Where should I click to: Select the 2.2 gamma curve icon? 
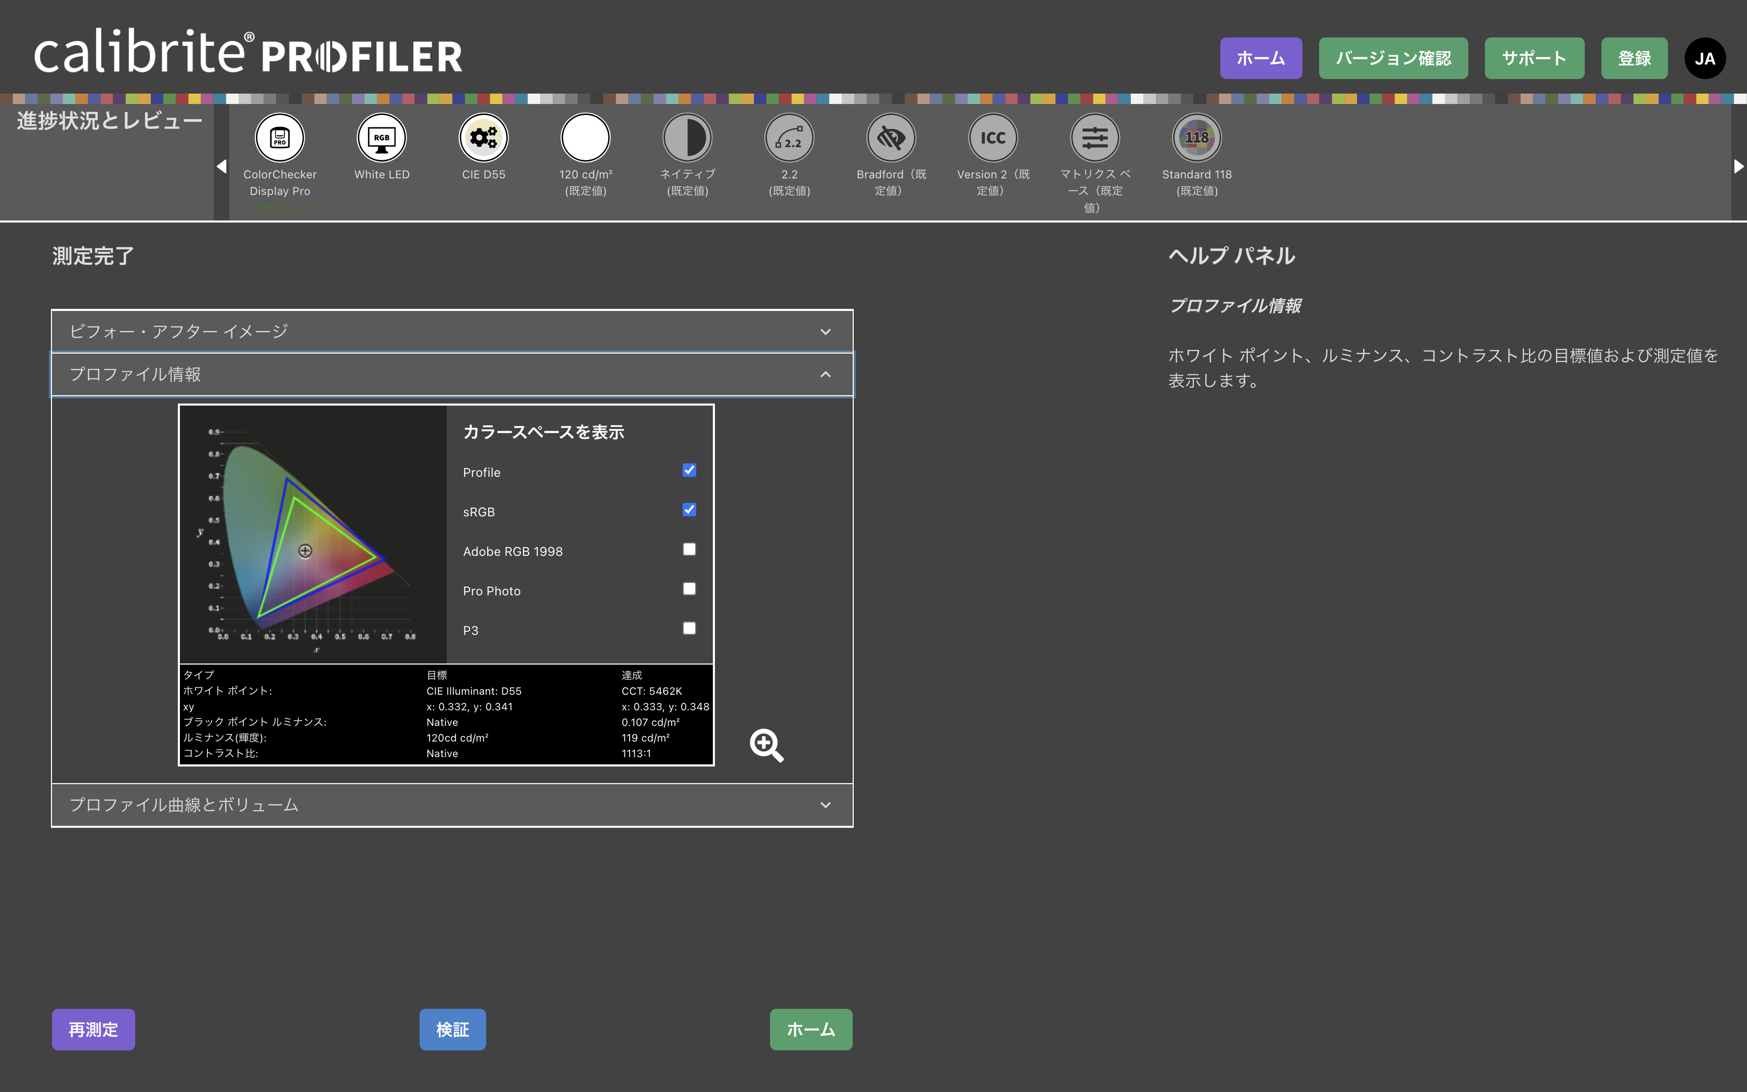[x=789, y=138]
